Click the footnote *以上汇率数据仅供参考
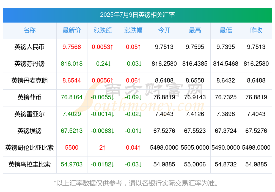This screenshot has width=275, height=192. coord(88,183)
